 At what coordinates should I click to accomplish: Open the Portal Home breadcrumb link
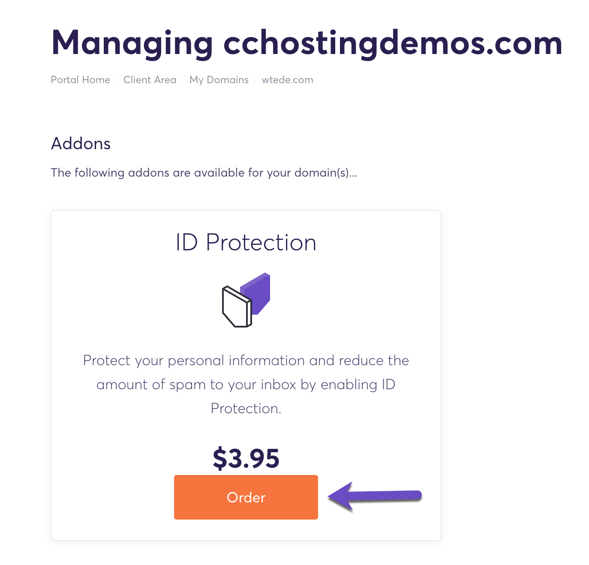[x=80, y=80]
